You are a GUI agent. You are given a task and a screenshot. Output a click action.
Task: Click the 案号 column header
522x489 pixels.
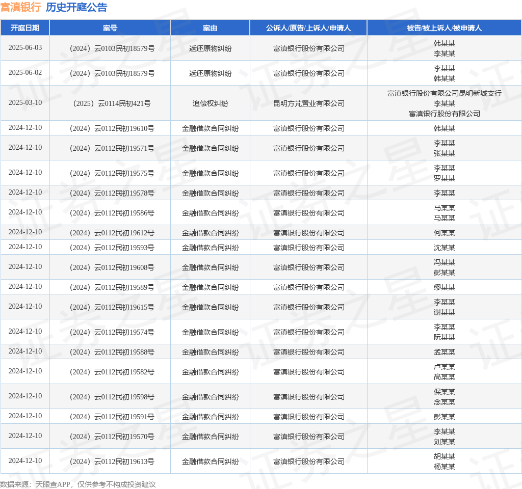[110, 28]
